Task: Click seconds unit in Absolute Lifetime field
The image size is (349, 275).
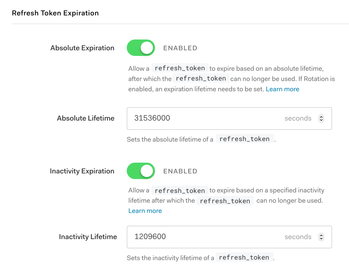Action: 298,118
